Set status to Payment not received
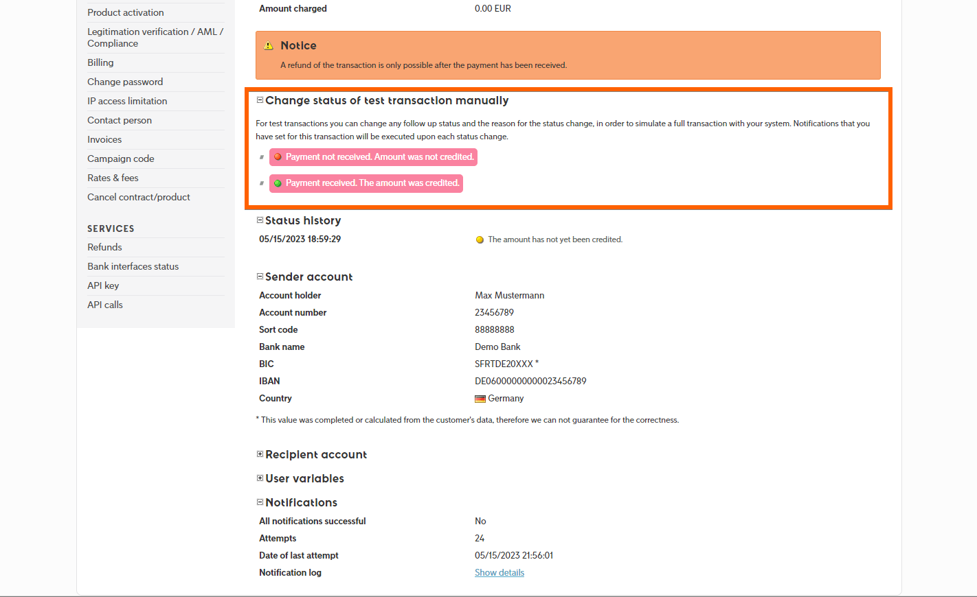 [x=373, y=157]
